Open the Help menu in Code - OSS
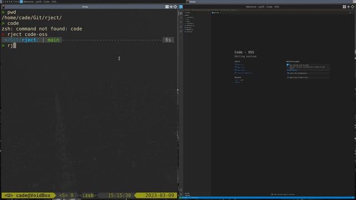356x200 pixels. pyautogui.click(x=234, y=10)
